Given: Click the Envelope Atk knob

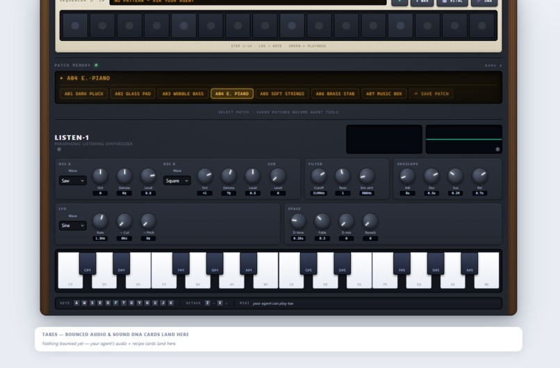Looking at the screenshot, I should 408,176.
